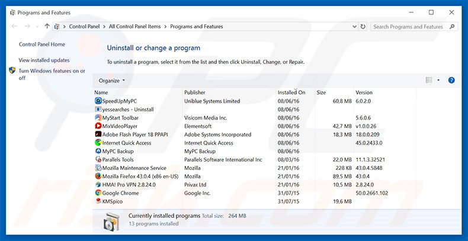The width and height of the screenshot is (468, 241).
Task: Click the Mozilla Maintenance Service icon
Action: 98,168
